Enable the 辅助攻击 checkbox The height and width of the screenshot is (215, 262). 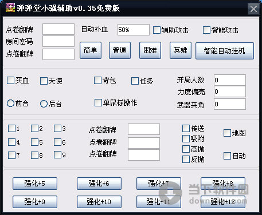[157, 30]
